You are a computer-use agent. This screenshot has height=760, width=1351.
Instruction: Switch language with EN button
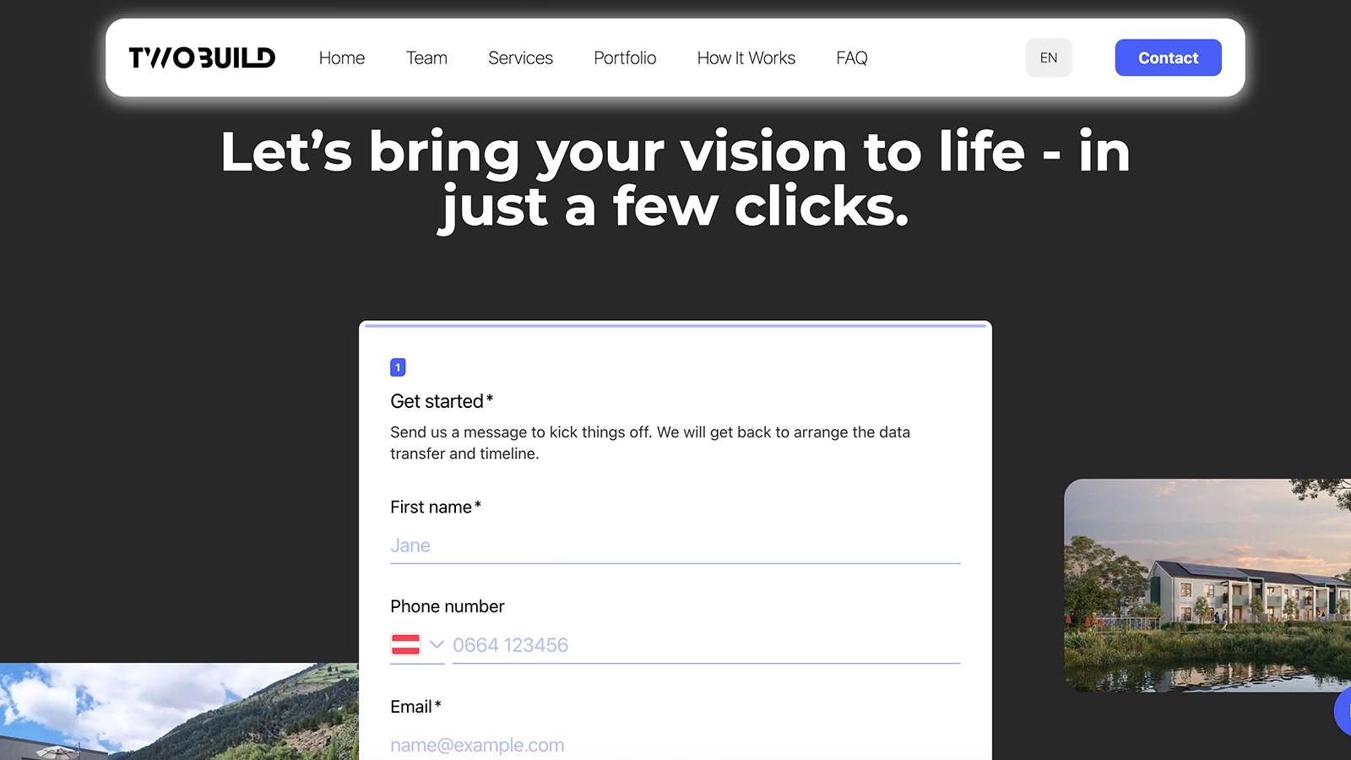click(x=1049, y=57)
